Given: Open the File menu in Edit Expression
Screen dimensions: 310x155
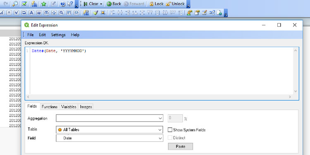Looking at the screenshot, I should tap(31, 35).
